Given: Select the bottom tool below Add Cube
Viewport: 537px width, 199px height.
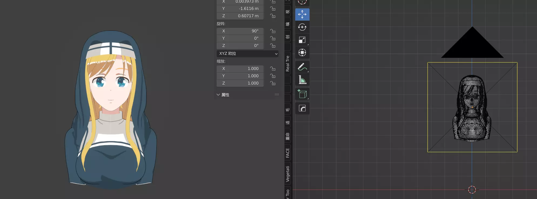Looking at the screenshot, I should point(302,108).
